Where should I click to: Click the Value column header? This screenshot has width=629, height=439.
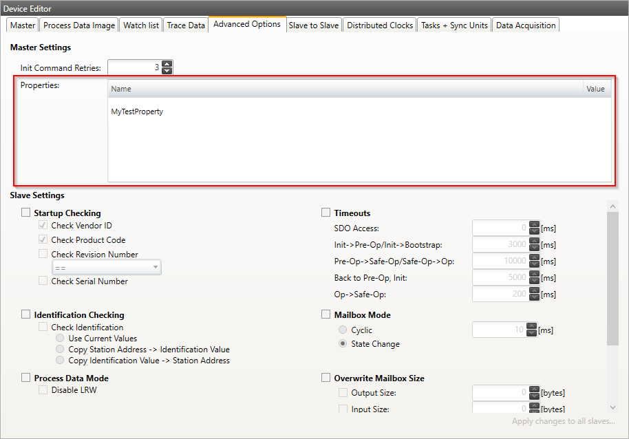[595, 89]
